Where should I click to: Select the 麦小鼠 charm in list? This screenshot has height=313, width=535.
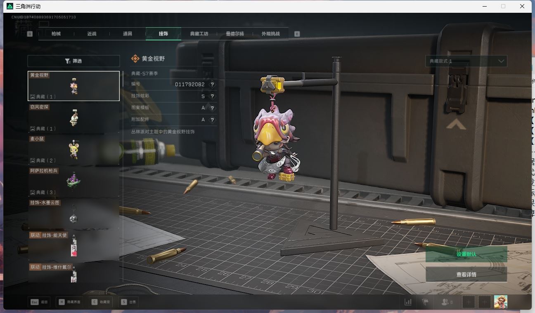click(73, 150)
